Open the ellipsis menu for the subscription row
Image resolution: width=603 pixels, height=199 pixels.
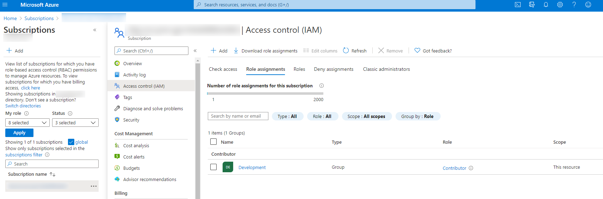click(x=94, y=186)
